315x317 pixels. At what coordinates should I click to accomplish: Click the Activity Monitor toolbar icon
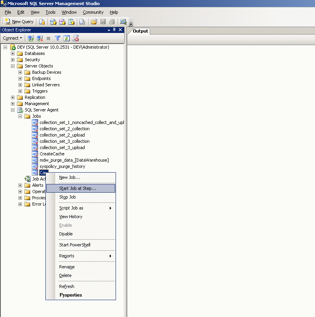pos(123,22)
